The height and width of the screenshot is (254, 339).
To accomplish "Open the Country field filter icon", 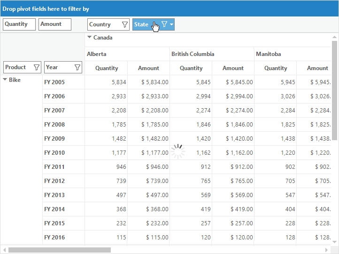I will click(x=125, y=24).
